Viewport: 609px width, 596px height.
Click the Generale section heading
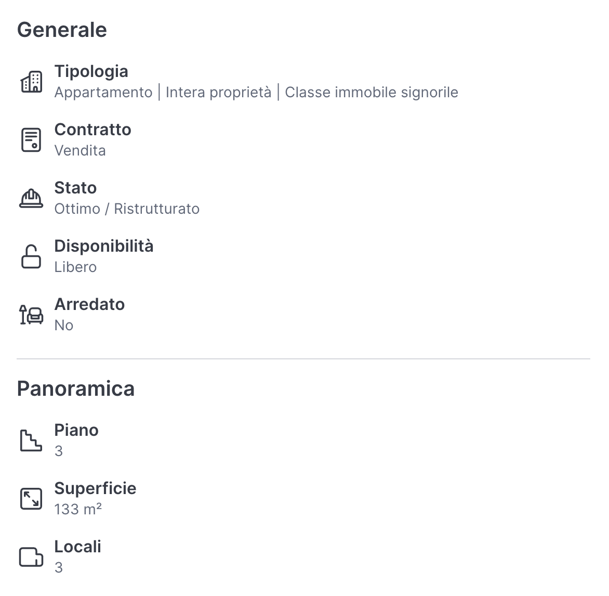click(x=62, y=30)
